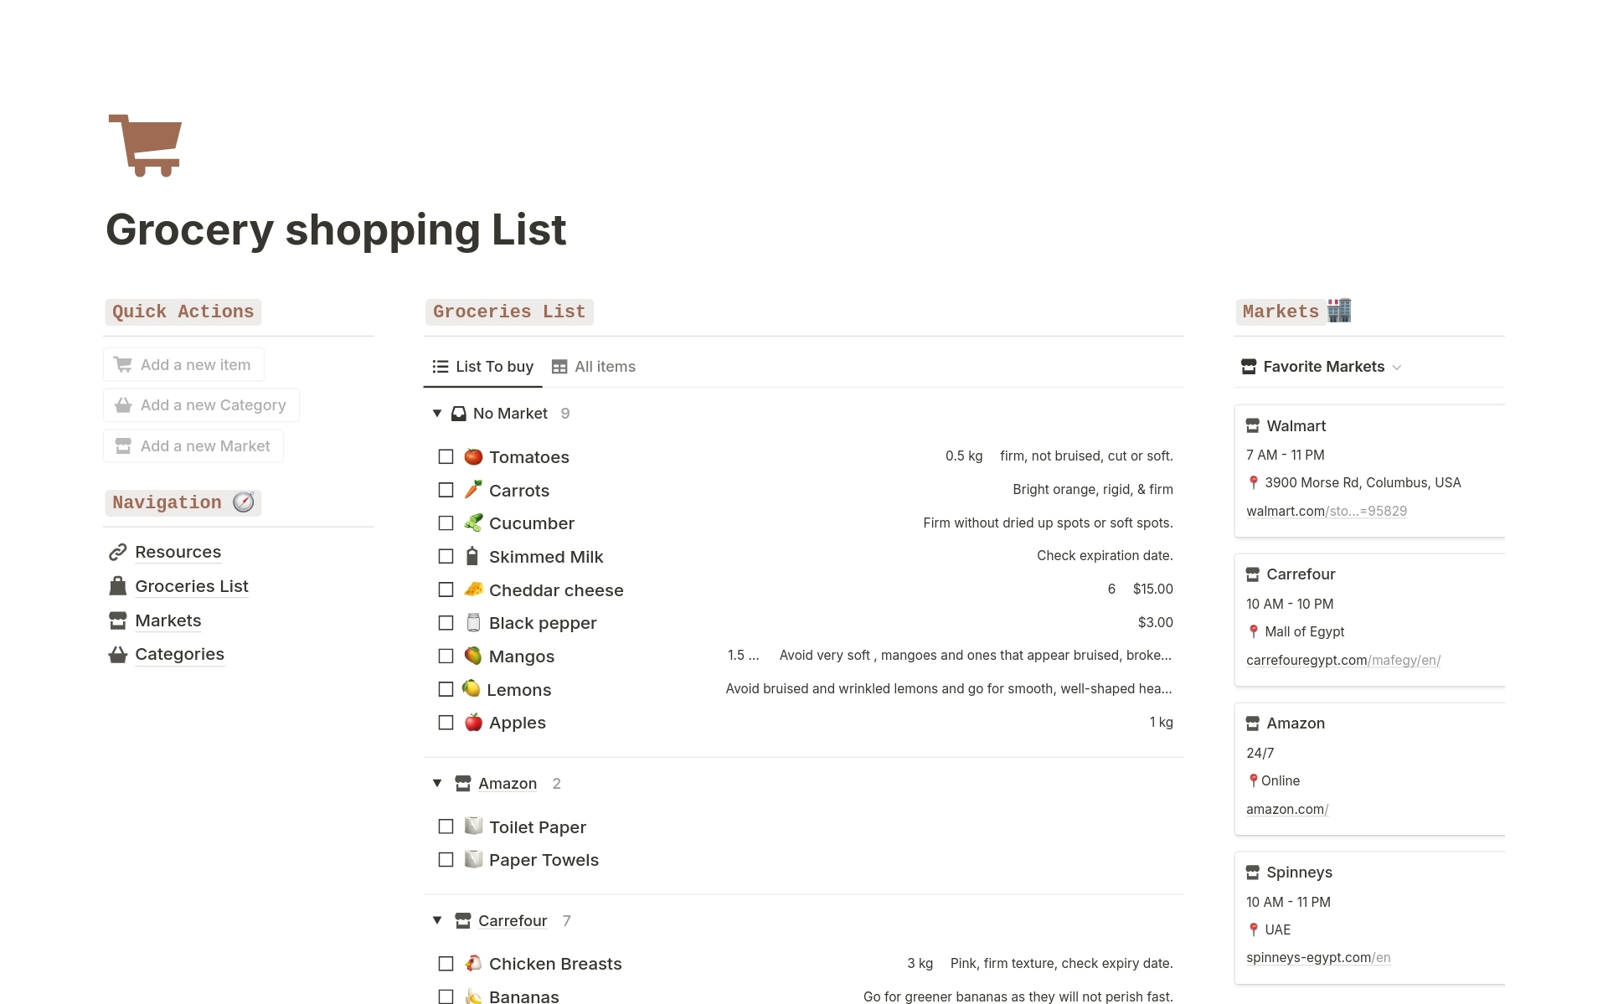Viewport: 1608px width, 1004px height.
Task: Click the store icon on the Walmart card
Action: 1252,425
